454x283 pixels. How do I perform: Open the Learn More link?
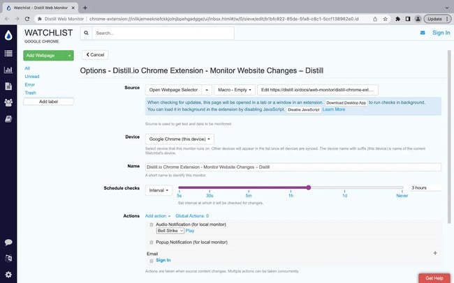[x=334, y=109]
